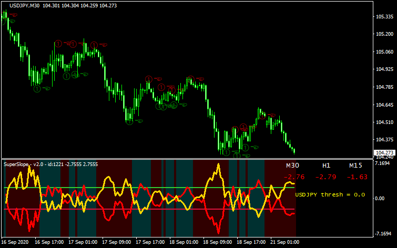
Task: Click the -1.63 slope value under M15
Action: tap(359, 177)
